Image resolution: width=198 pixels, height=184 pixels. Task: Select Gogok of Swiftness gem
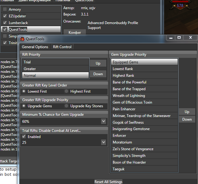(144, 122)
